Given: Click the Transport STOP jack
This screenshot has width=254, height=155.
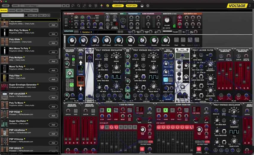Looking at the screenshot, I should pyautogui.click(x=137, y=18).
